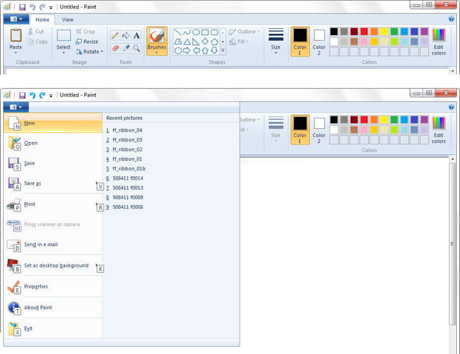Click Undo arrow in window with File menu open
The width and height of the screenshot is (460, 354).
point(33,95)
